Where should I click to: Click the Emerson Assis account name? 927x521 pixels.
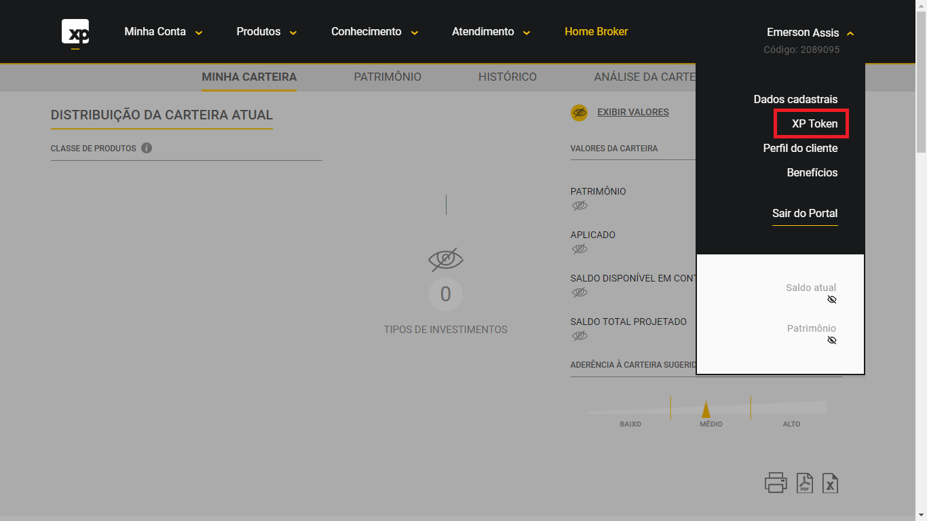click(x=803, y=33)
